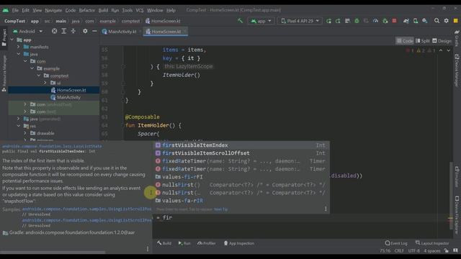Open the app run configuration dropdown
The height and width of the screenshot is (259, 461).
pyautogui.click(x=261, y=21)
